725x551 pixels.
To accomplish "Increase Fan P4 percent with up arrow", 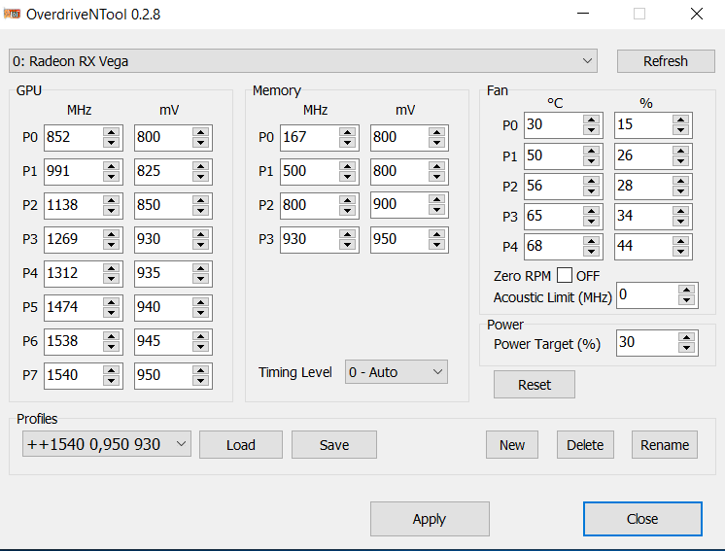I will pos(680,241).
